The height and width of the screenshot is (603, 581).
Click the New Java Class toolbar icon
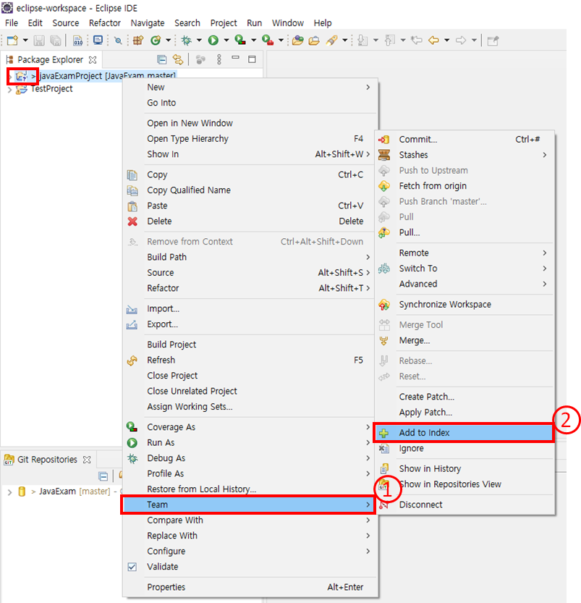coord(156,41)
